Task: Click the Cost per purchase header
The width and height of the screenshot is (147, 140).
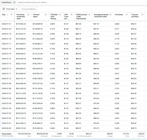Action: pos(135,16)
